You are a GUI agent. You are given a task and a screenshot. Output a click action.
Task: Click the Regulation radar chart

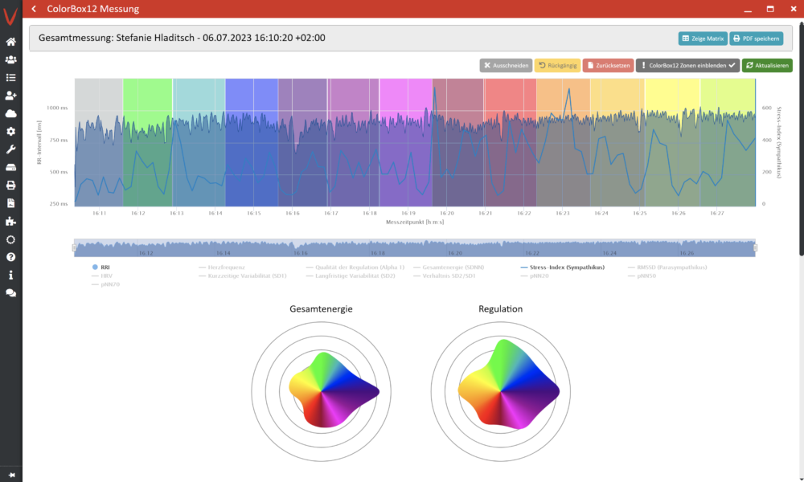click(500, 391)
